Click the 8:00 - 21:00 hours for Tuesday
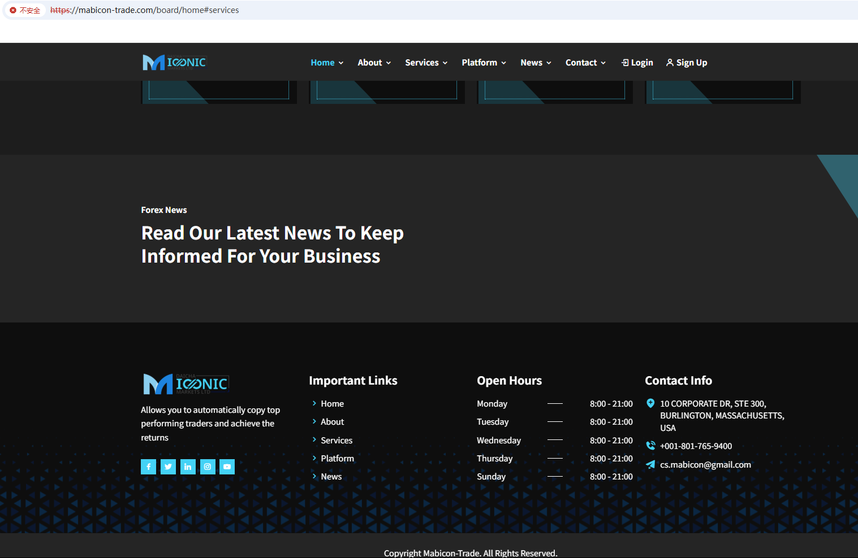Image resolution: width=858 pixels, height=558 pixels. click(611, 422)
